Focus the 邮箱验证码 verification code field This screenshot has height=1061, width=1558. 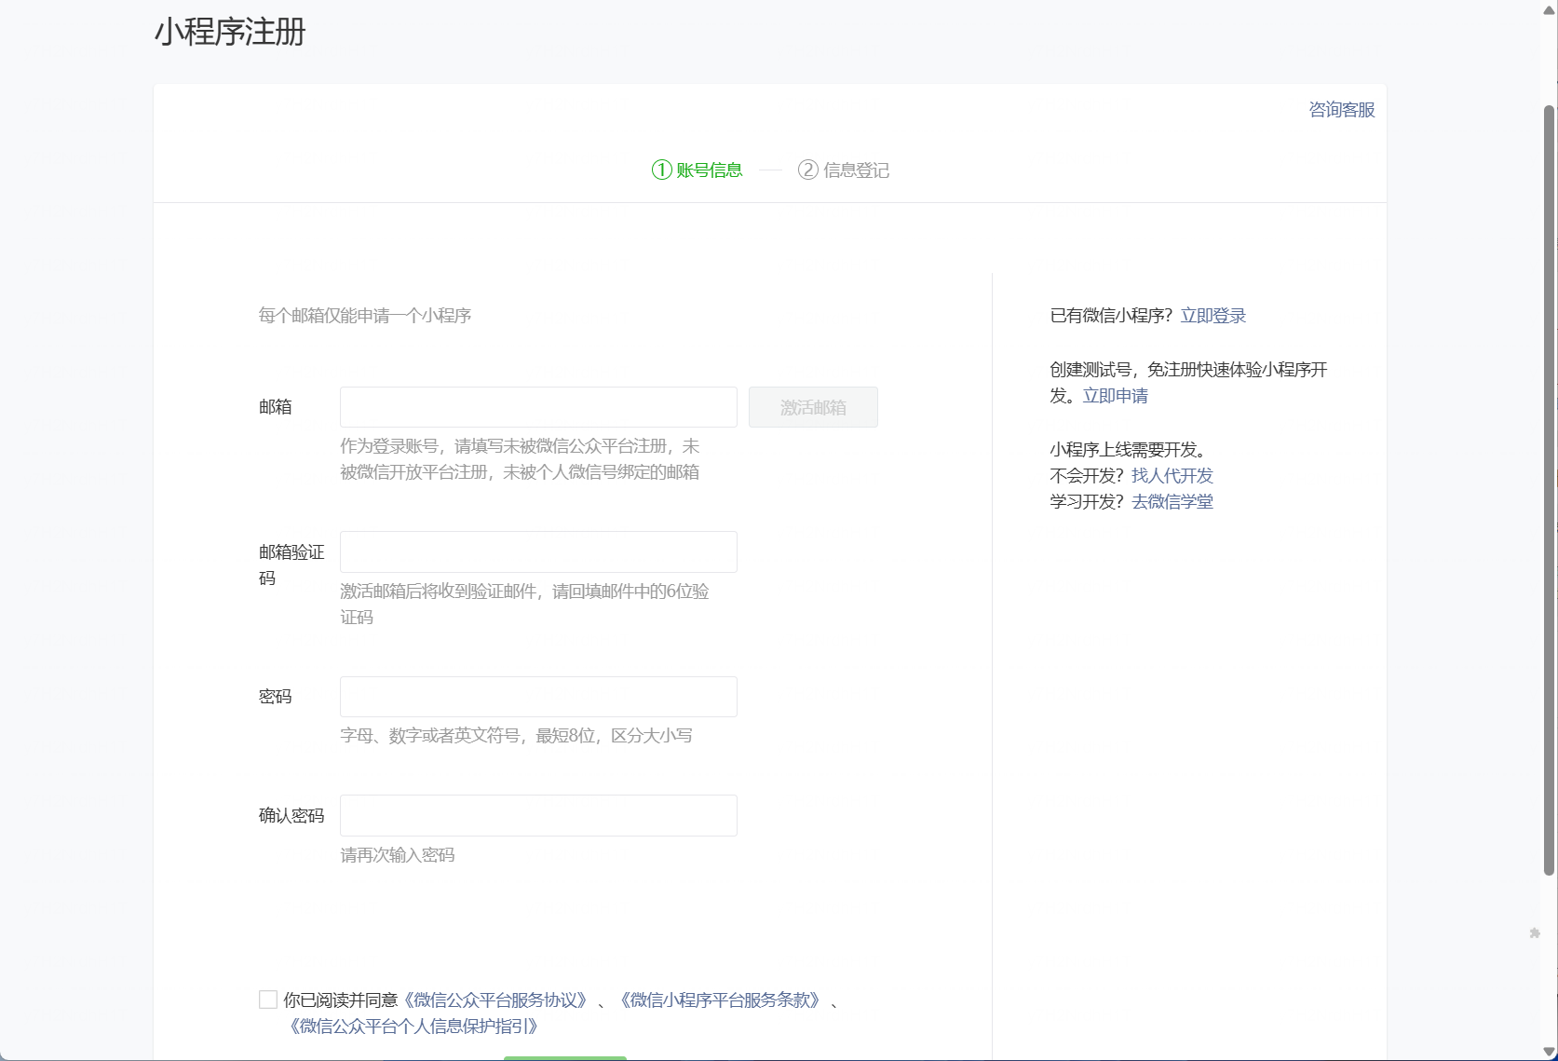pos(538,551)
